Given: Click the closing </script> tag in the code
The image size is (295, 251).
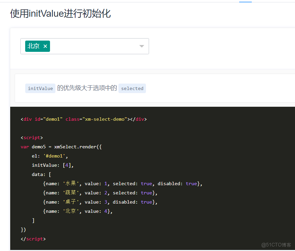Looking at the screenshot, I should pos(33,239).
